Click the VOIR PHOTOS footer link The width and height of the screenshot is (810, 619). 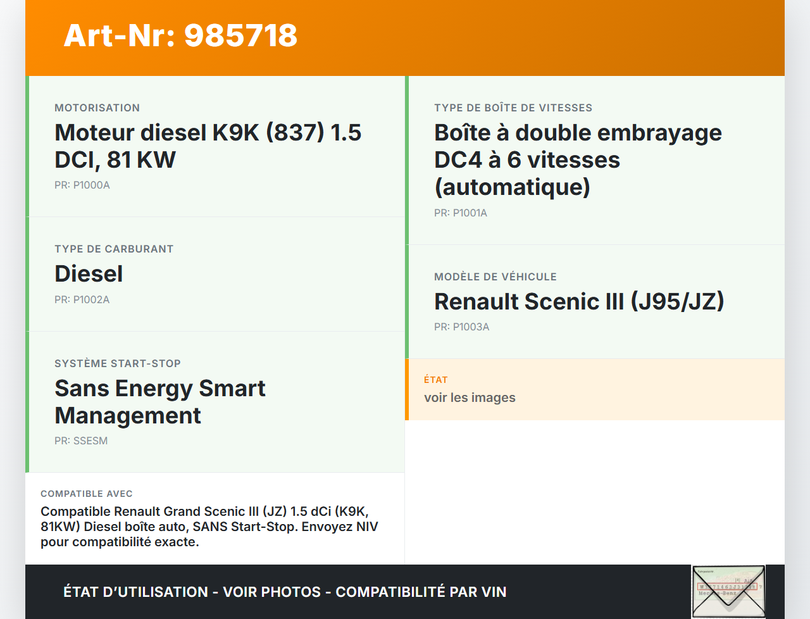click(272, 592)
